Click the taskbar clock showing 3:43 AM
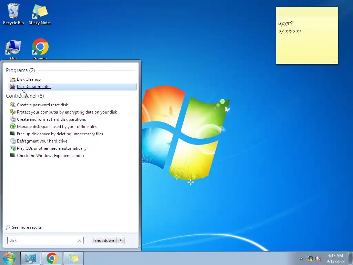This screenshot has width=353, height=265. point(335,258)
